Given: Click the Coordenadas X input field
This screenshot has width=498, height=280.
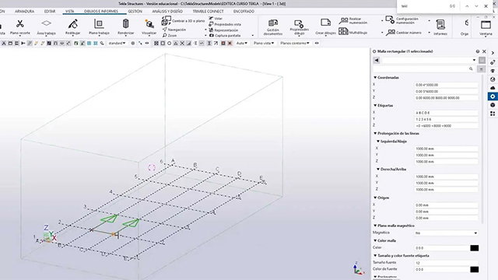Looking at the screenshot, I should point(446,85).
